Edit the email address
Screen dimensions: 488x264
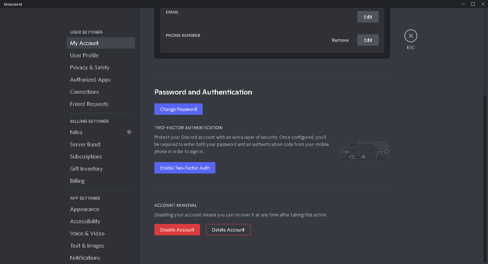[368, 17]
